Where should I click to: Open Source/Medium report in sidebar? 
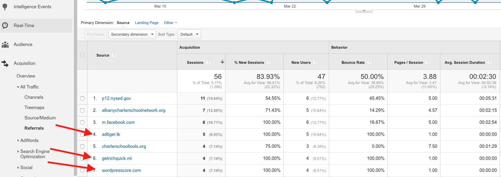(x=40, y=118)
